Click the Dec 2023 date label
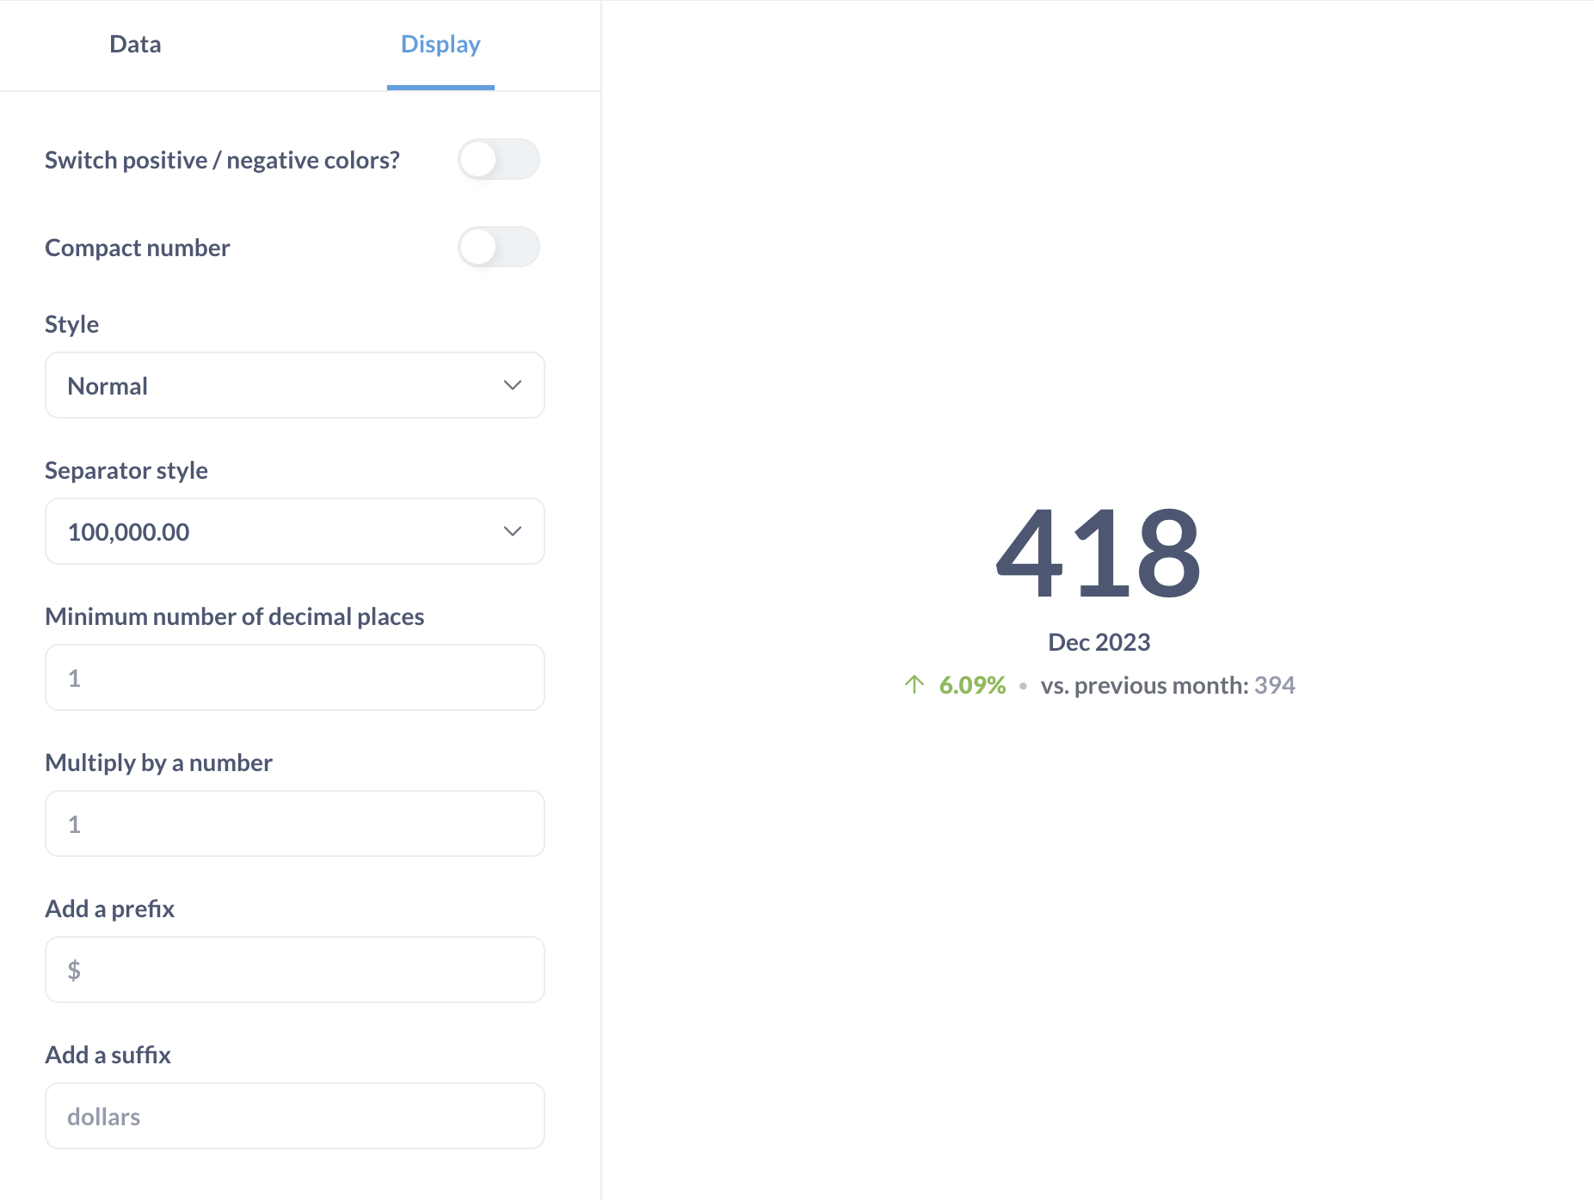This screenshot has height=1200, width=1594. pos(1099,642)
